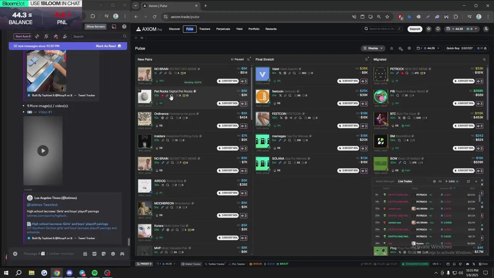Quick buy the Pet Rocks token

pyautogui.click(x=228, y=103)
